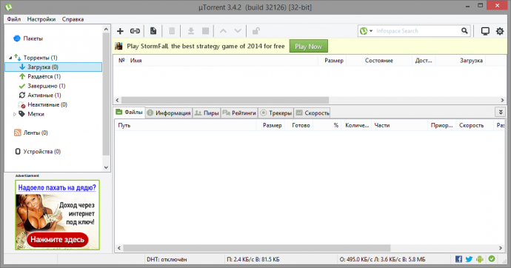Screen dimensions: 511x268
Task: Switch to the Трекеры tab
Action: [276, 113]
